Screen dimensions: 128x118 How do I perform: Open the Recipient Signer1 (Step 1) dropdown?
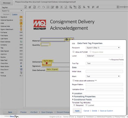[103, 48]
